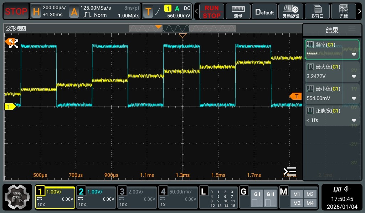
Task: Expand the 正脉宽(C1) measurement dropdown
Action: (354, 120)
